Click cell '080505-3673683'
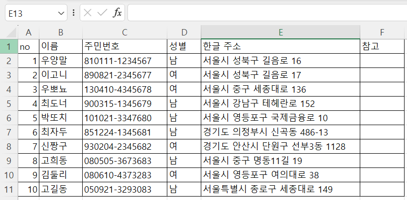This screenshot has height=200, width=407. pos(125,161)
